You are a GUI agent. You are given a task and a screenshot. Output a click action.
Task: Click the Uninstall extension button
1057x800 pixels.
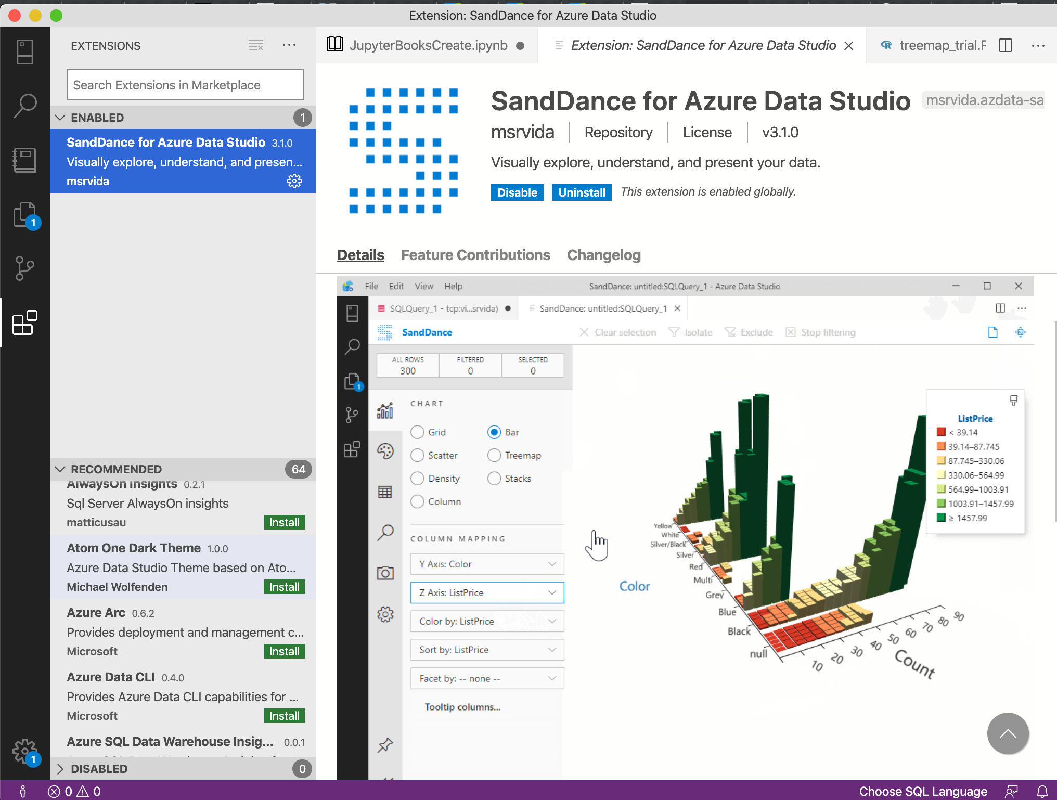click(x=582, y=192)
